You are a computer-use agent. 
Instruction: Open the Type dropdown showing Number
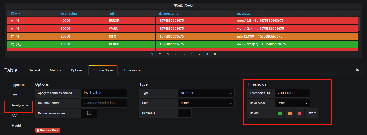[206, 93]
